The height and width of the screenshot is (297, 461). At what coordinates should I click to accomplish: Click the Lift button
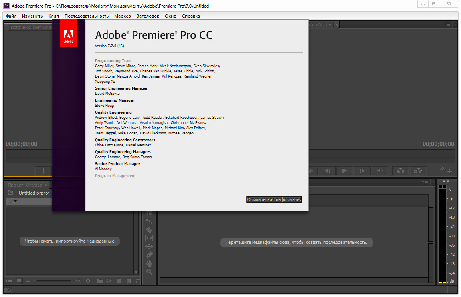pos(400,171)
